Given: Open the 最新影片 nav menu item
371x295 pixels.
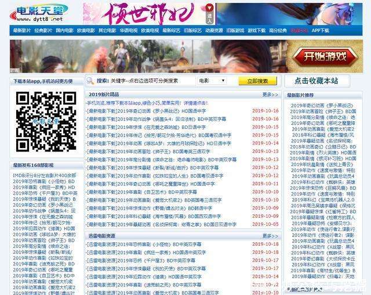Looking at the screenshot, I should (x=22, y=31).
